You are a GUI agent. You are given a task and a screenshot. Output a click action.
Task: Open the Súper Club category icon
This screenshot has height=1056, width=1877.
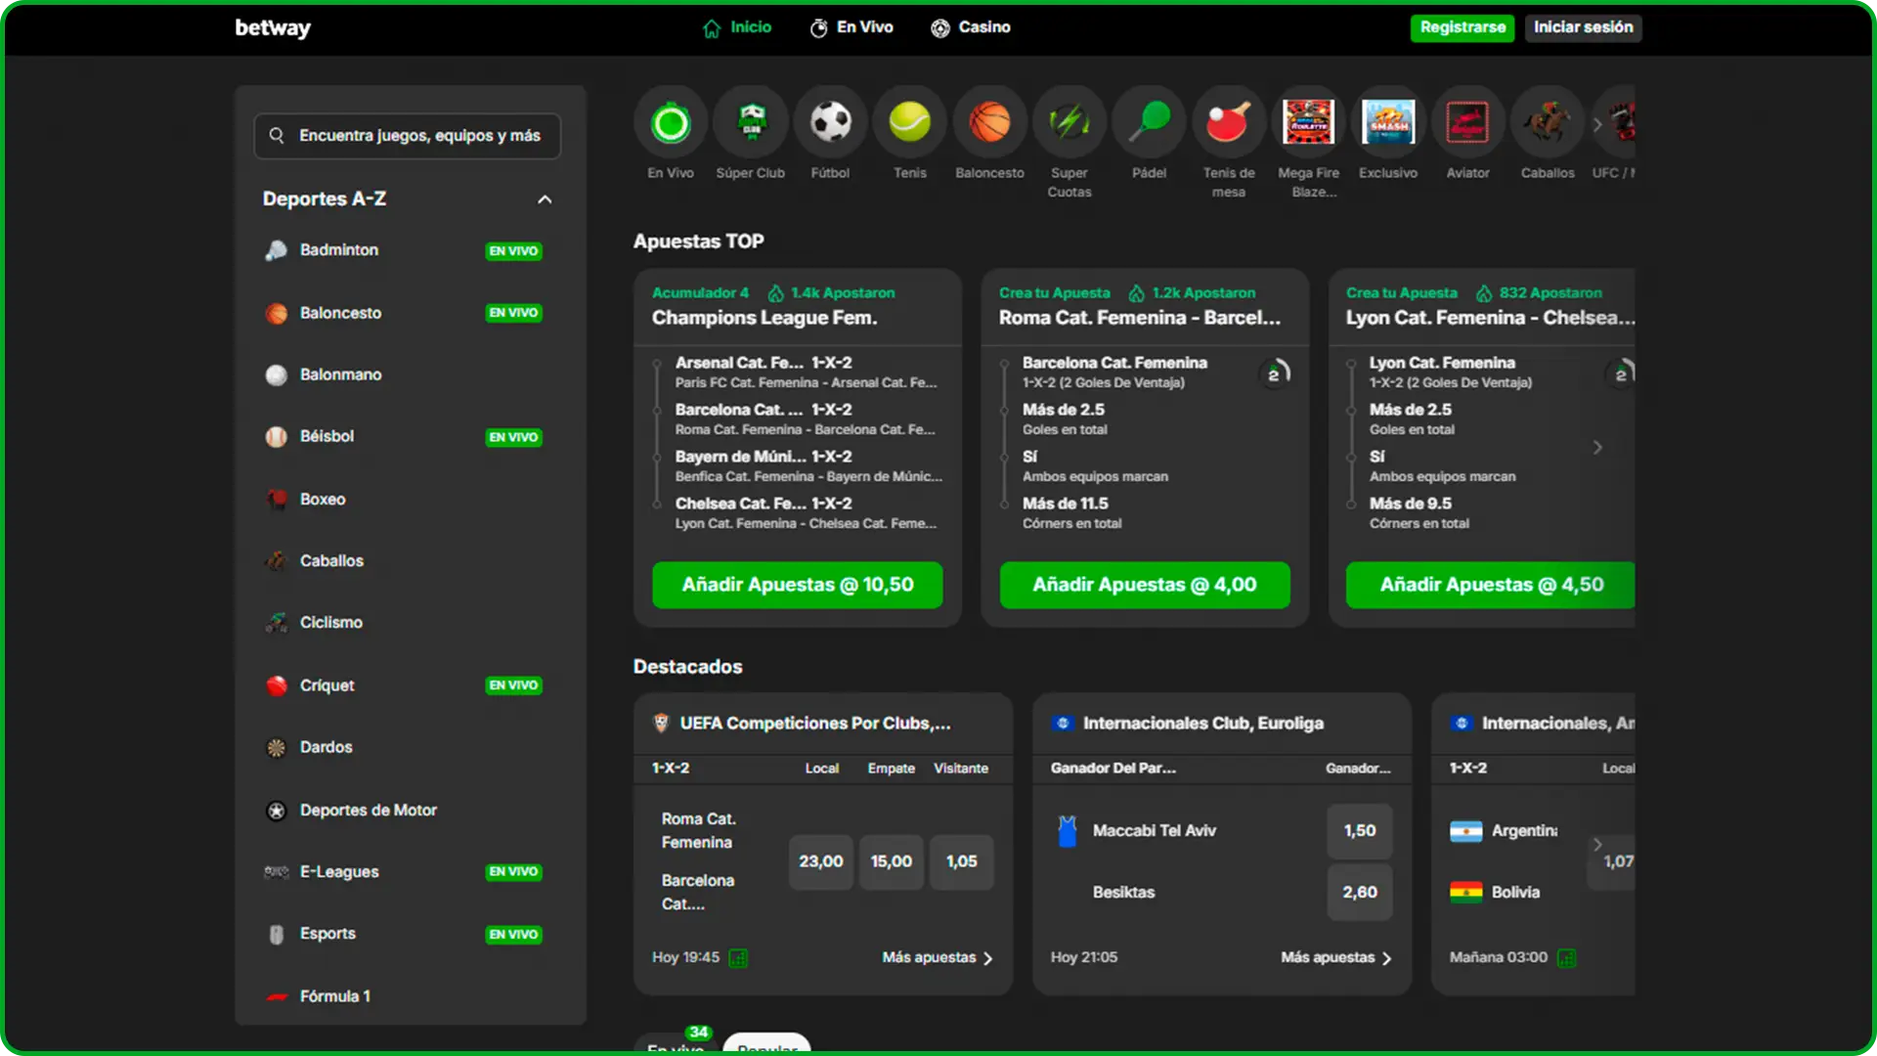(751, 123)
